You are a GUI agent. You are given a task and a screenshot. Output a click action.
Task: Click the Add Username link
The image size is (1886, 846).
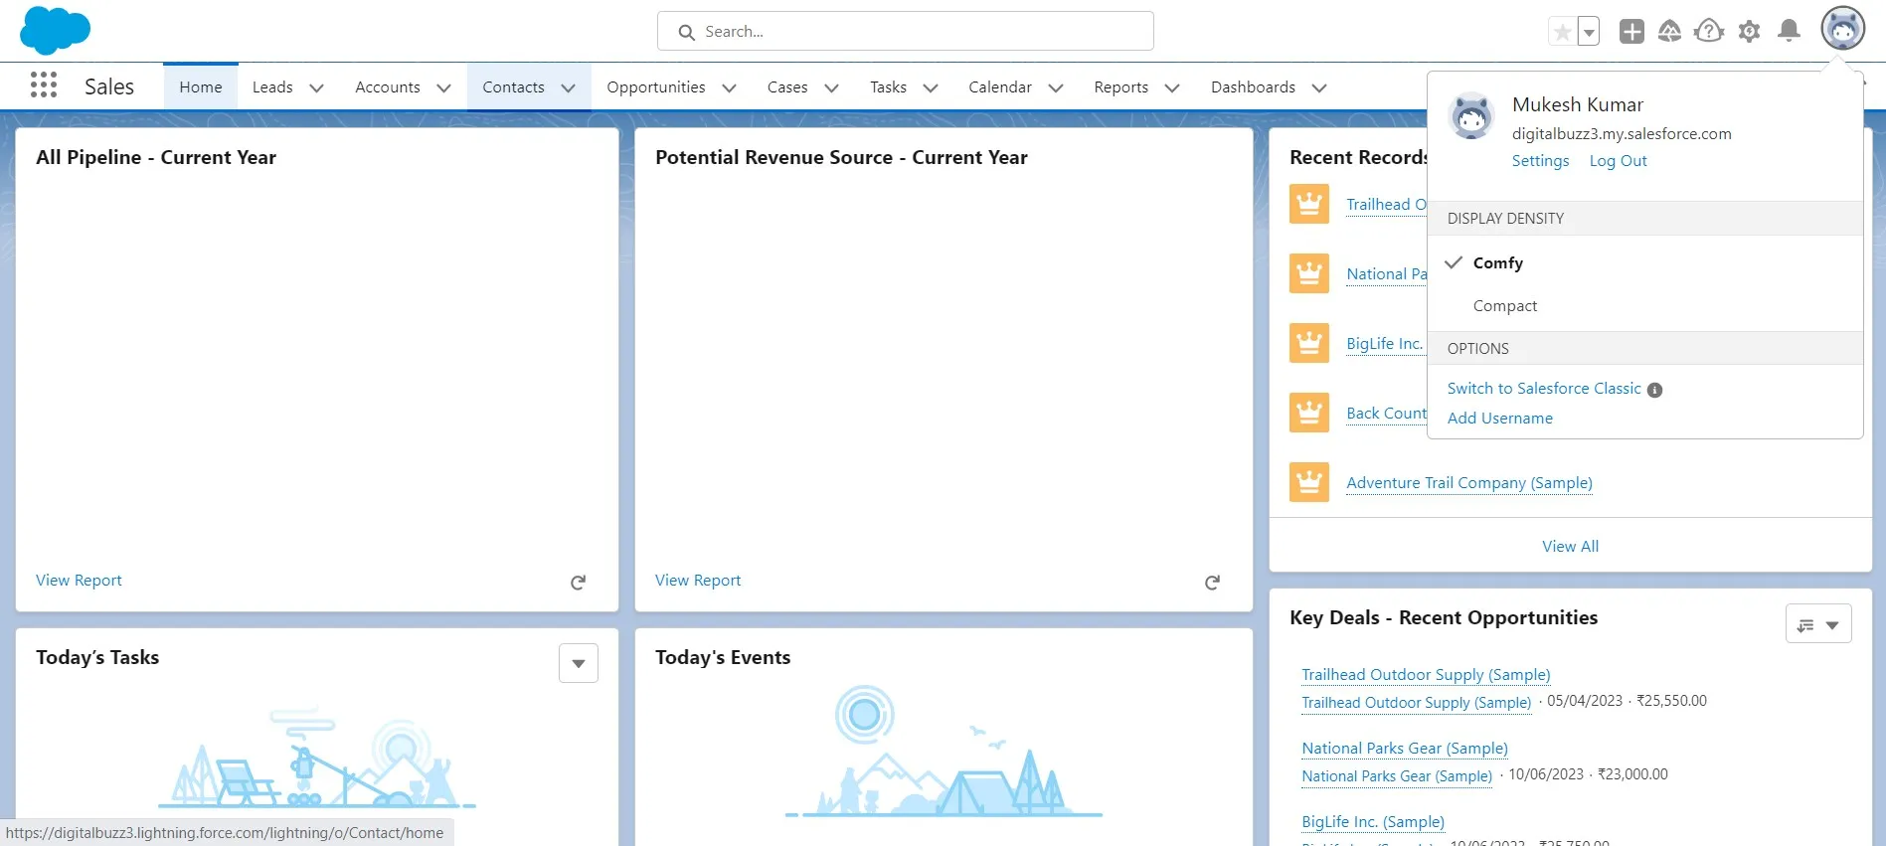point(1499,419)
